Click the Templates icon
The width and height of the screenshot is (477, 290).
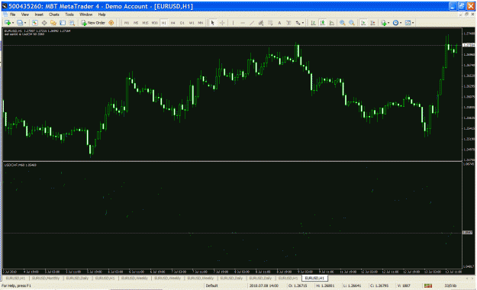[408, 23]
